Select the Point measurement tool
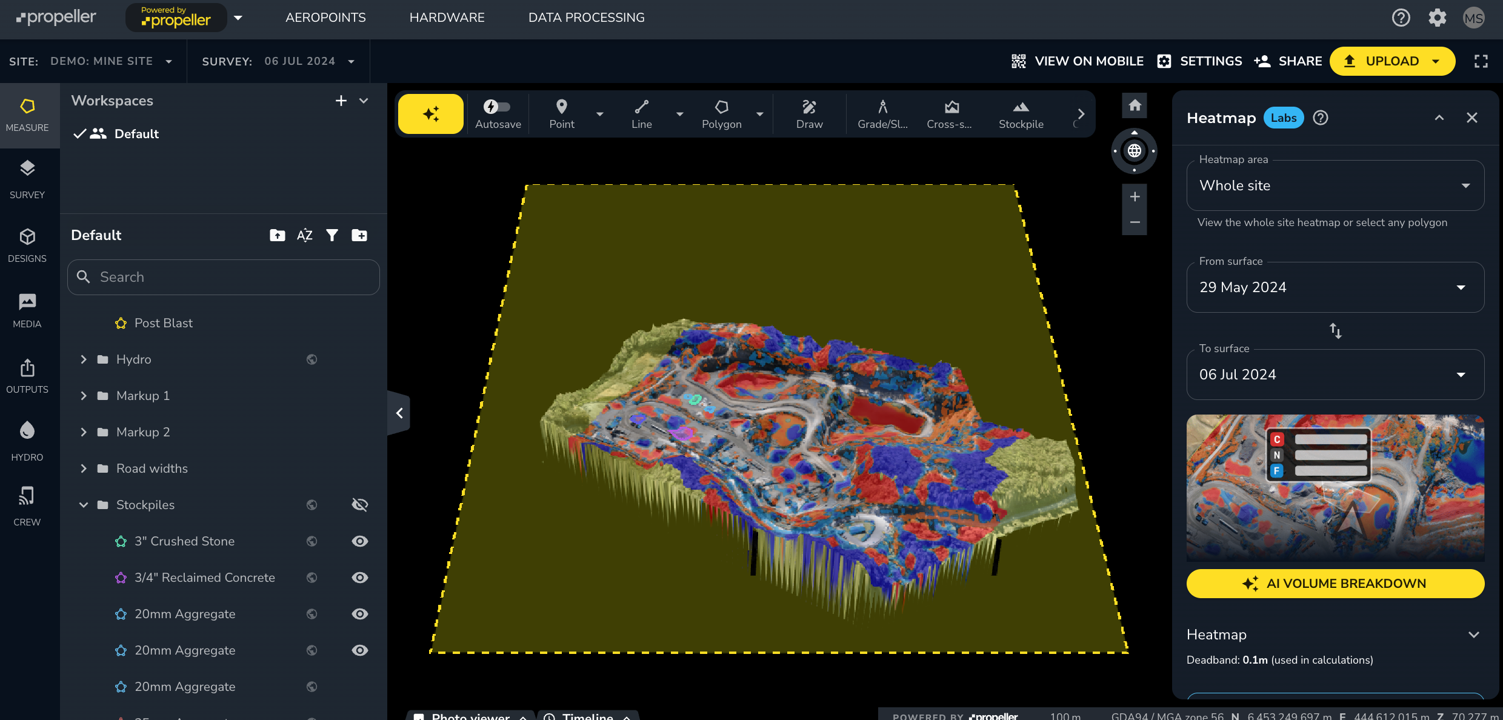 click(x=562, y=113)
